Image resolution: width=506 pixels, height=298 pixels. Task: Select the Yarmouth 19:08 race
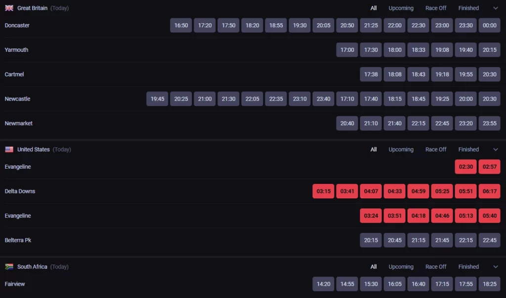442,50
